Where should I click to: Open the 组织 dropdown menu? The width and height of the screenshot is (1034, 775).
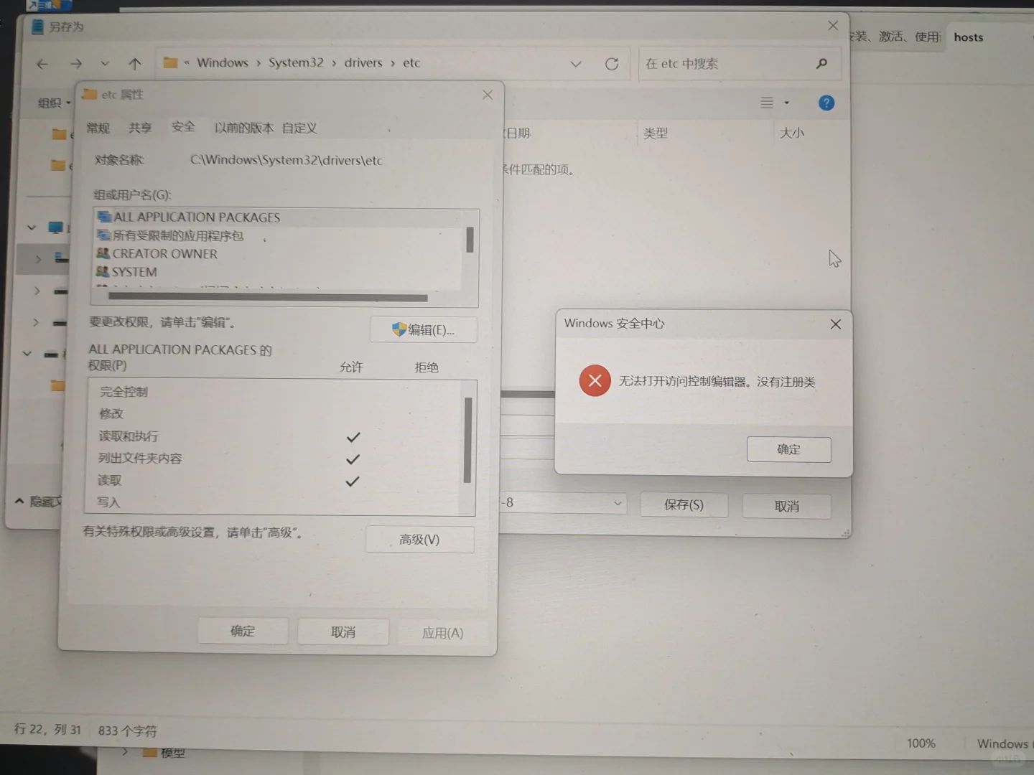52,102
